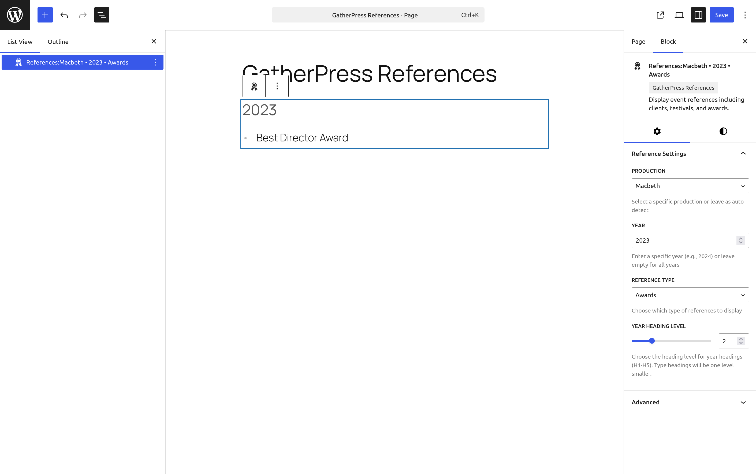Toggle the Settings sidebar panel icon

[x=698, y=15]
